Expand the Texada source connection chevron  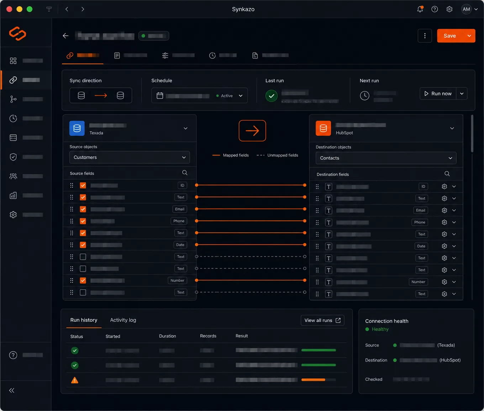[185, 128]
